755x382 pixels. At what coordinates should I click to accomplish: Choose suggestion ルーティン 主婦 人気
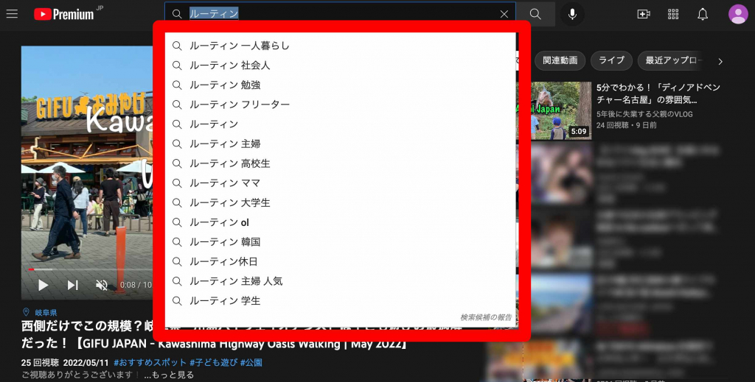pyautogui.click(x=235, y=281)
